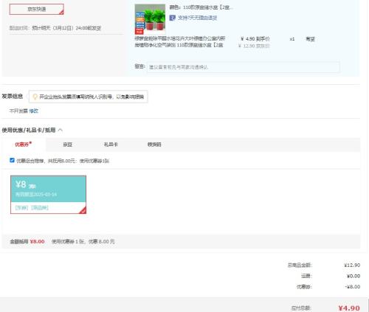Click the red checkmark corner on 京东快递
The image size is (369, 312).
pos(61,13)
